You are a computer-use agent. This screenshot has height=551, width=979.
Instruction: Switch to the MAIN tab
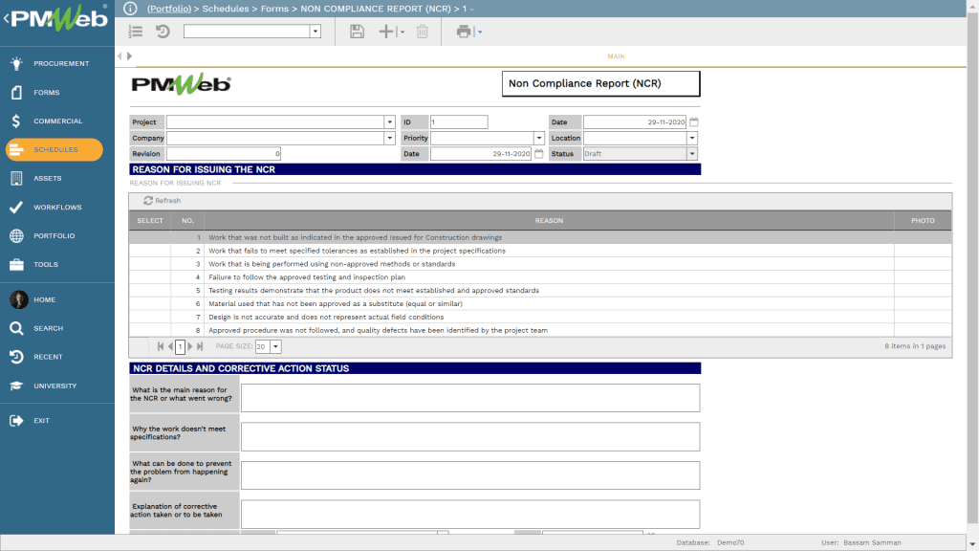pos(616,56)
